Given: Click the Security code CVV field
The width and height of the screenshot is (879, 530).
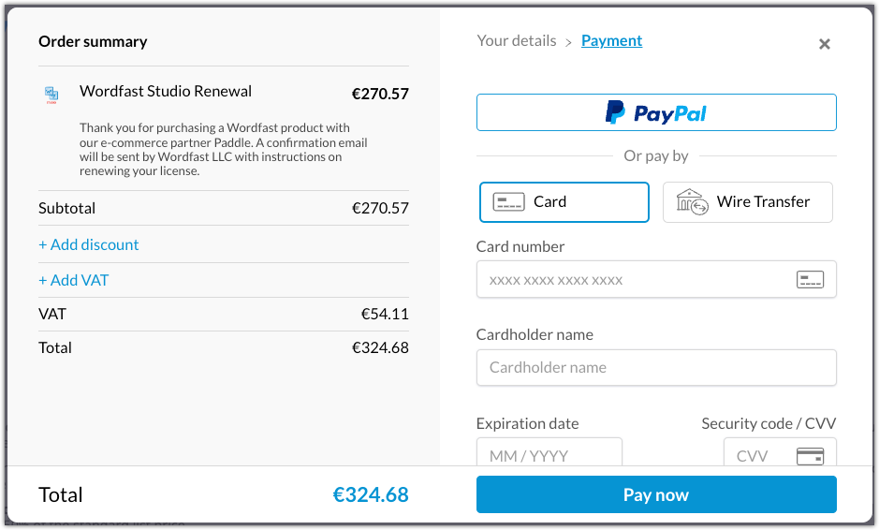Looking at the screenshot, I should pyautogui.click(x=780, y=452).
